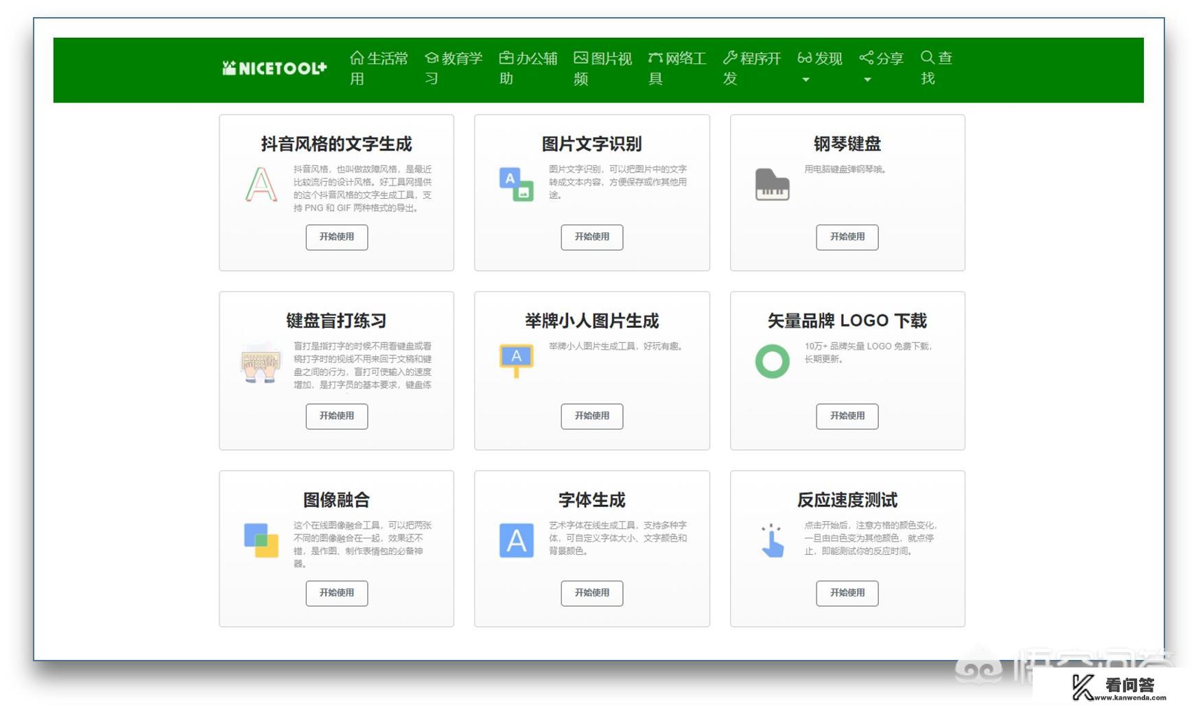1198x710 pixels.
Task: Click the network icon for 网络工具
Action: [655, 58]
